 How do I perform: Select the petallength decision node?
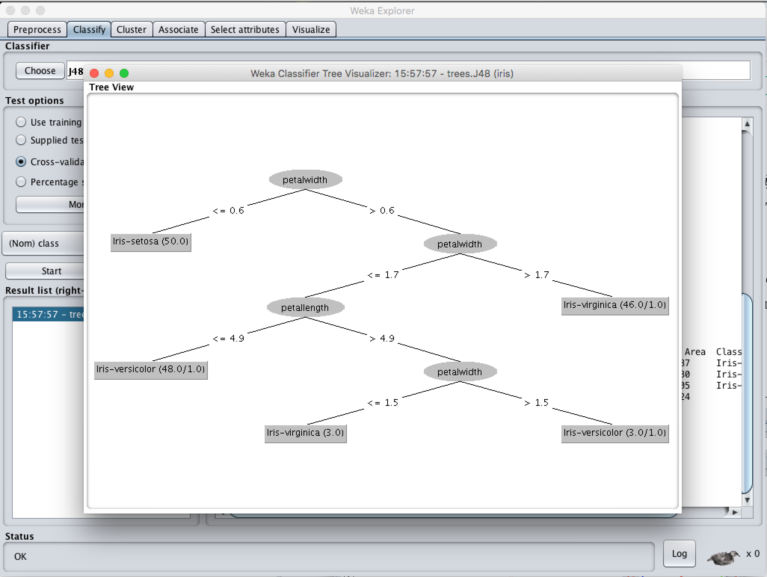click(x=305, y=308)
